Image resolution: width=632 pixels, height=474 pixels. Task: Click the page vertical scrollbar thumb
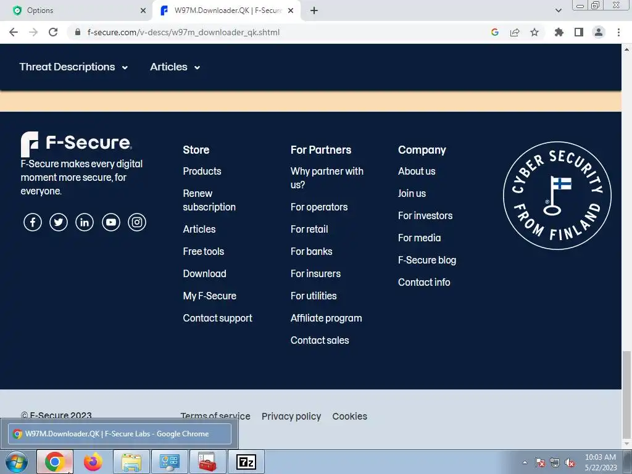click(626, 394)
